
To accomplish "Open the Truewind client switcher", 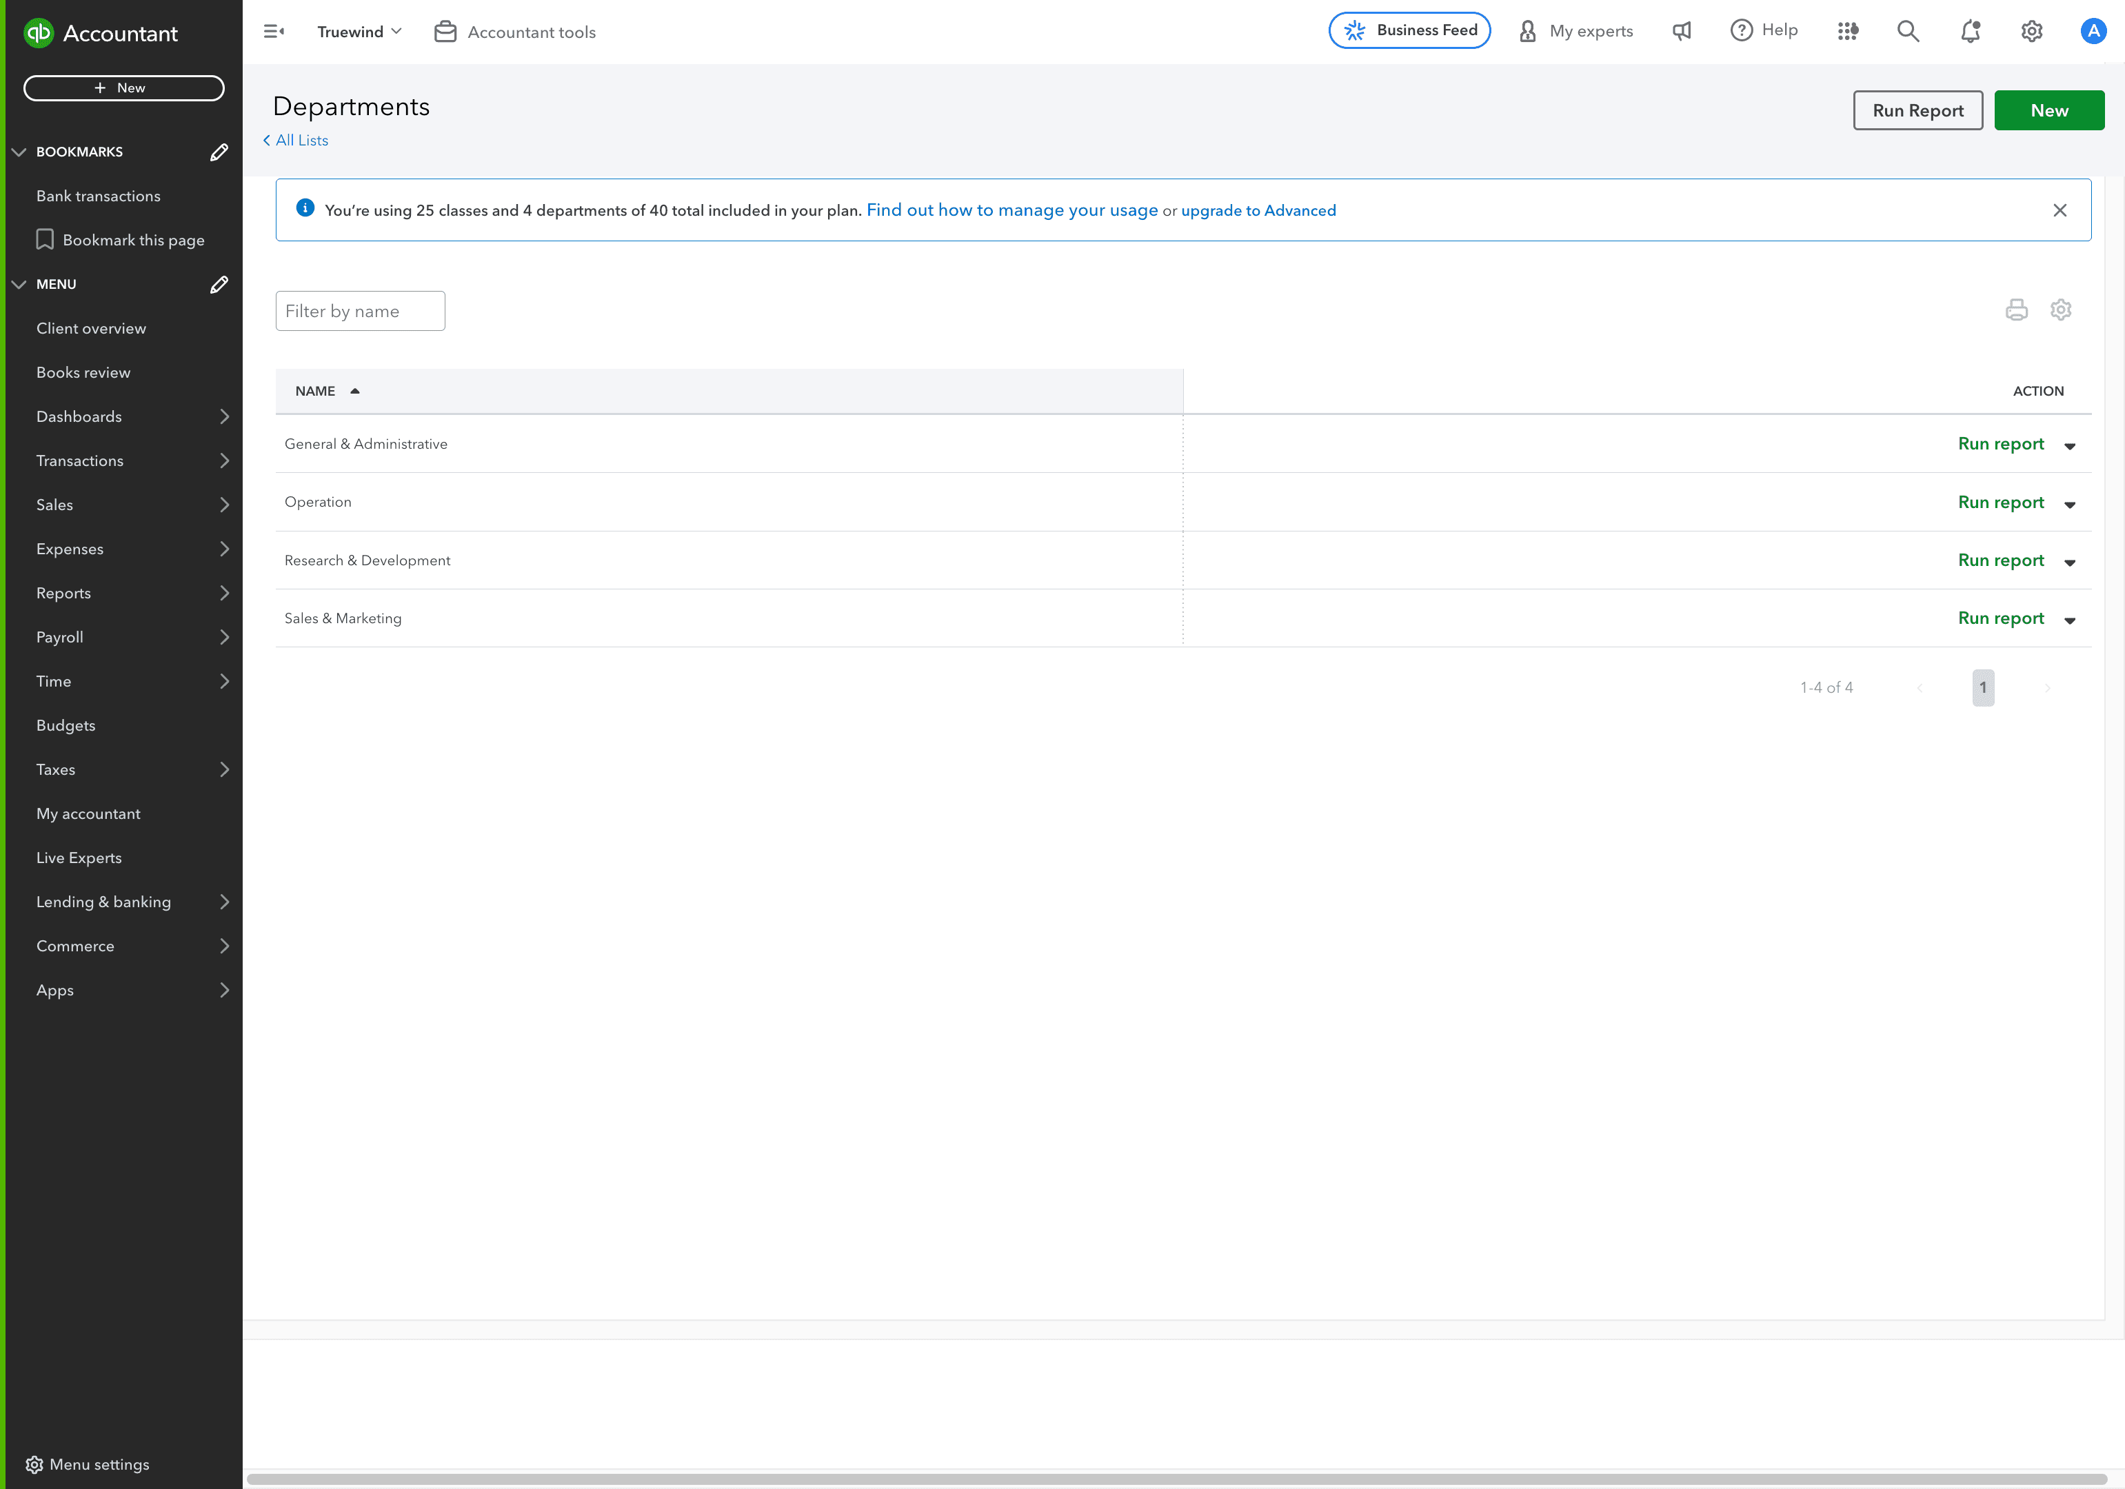I will point(357,30).
